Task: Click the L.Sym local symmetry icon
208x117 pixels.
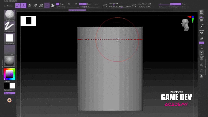Action: [202, 33]
